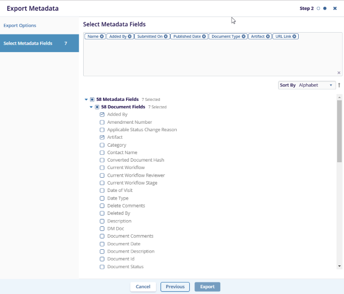Viewport: 344px width, 294px height.
Task: Clear all selected fields with box X
Action: pyautogui.click(x=339, y=73)
